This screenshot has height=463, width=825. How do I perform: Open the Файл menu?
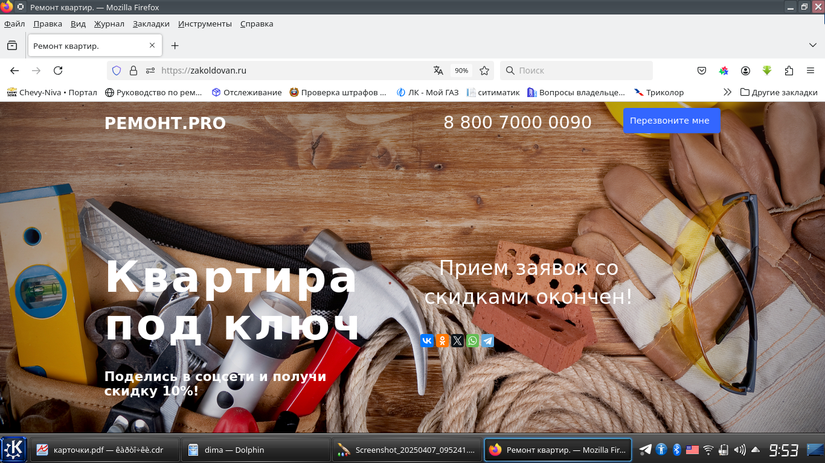point(14,24)
